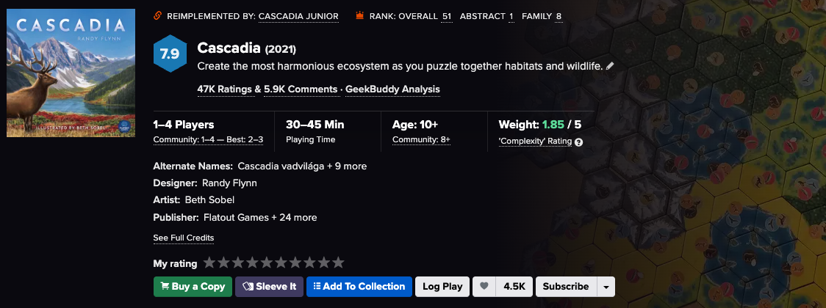Open Abstract rank 1 link
The image size is (826, 308).
511,16
